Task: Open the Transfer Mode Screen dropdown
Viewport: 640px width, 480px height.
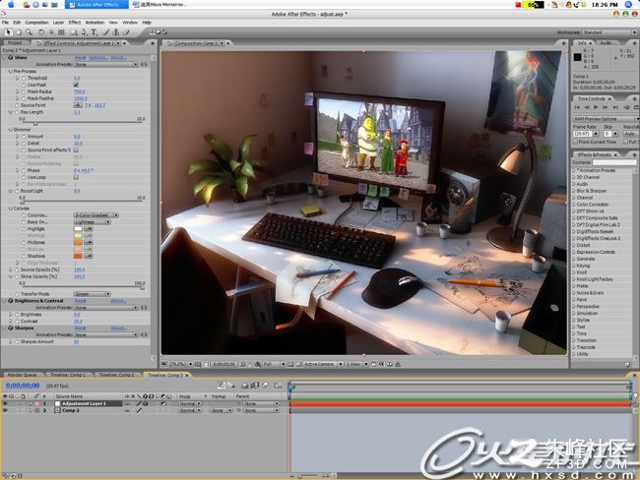Action: [92, 294]
